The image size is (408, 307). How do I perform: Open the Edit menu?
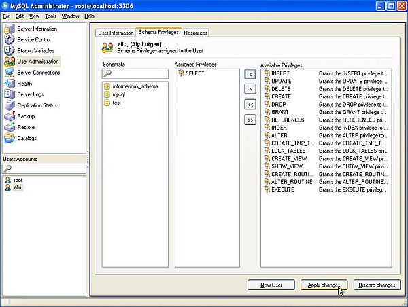click(x=20, y=16)
